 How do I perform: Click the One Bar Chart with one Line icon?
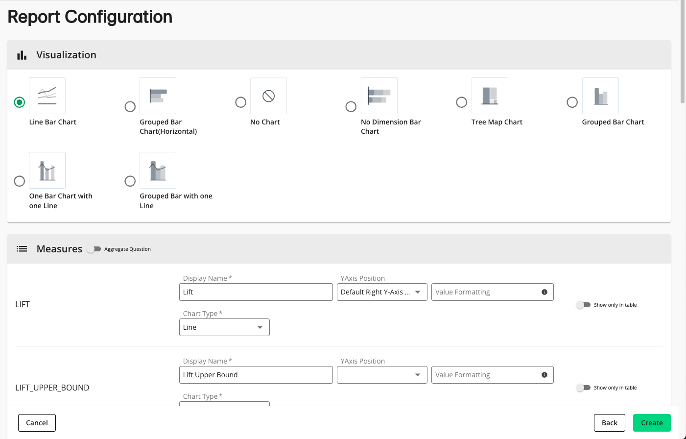click(47, 171)
